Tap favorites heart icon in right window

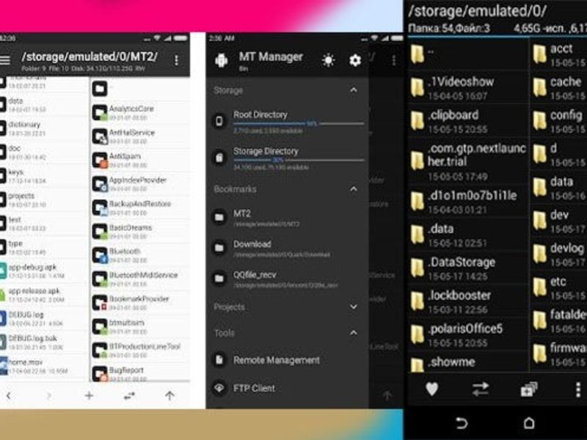tap(431, 389)
